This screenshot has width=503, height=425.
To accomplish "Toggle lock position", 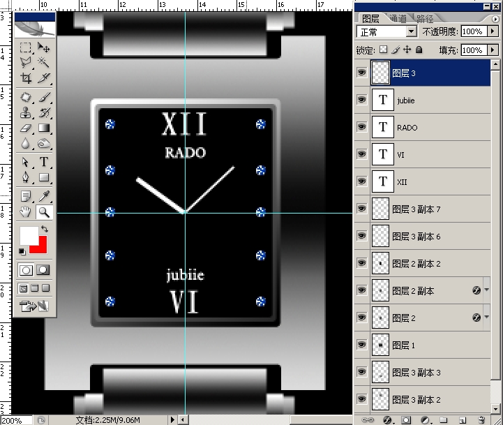I will (x=407, y=50).
